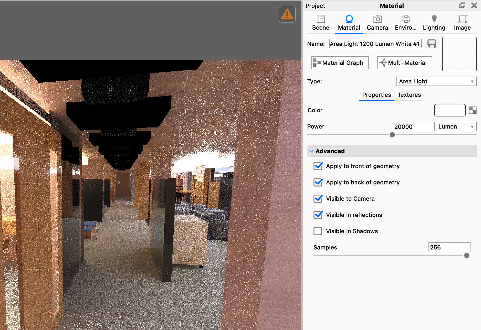The image size is (481, 330).
Task: Open the Scene tab icon
Action: 321,19
